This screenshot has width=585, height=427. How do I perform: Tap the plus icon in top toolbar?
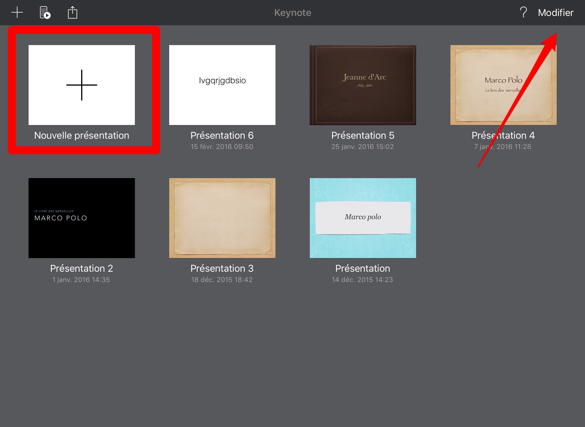(17, 13)
